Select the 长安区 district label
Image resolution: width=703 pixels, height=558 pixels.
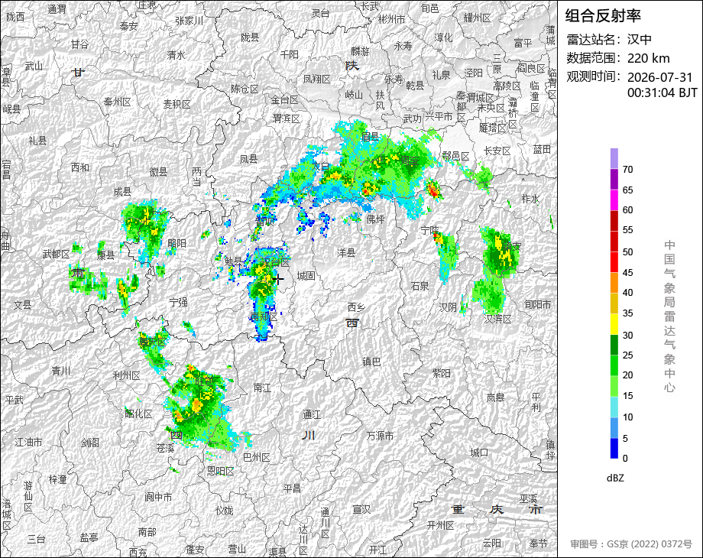click(497, 151)
